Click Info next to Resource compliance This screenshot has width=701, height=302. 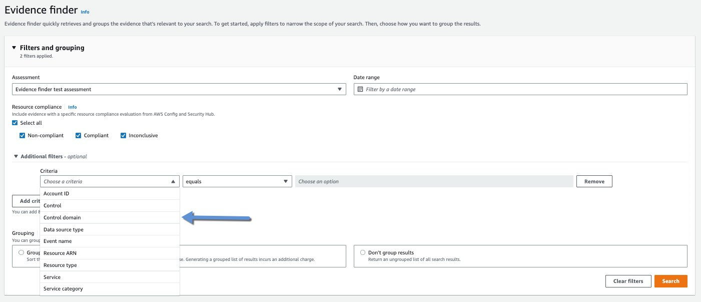pos(73,107)
